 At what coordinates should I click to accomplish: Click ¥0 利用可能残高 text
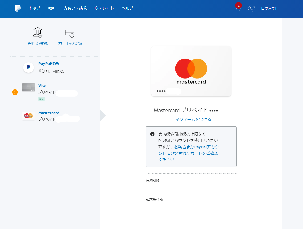[x=52, y=71]
